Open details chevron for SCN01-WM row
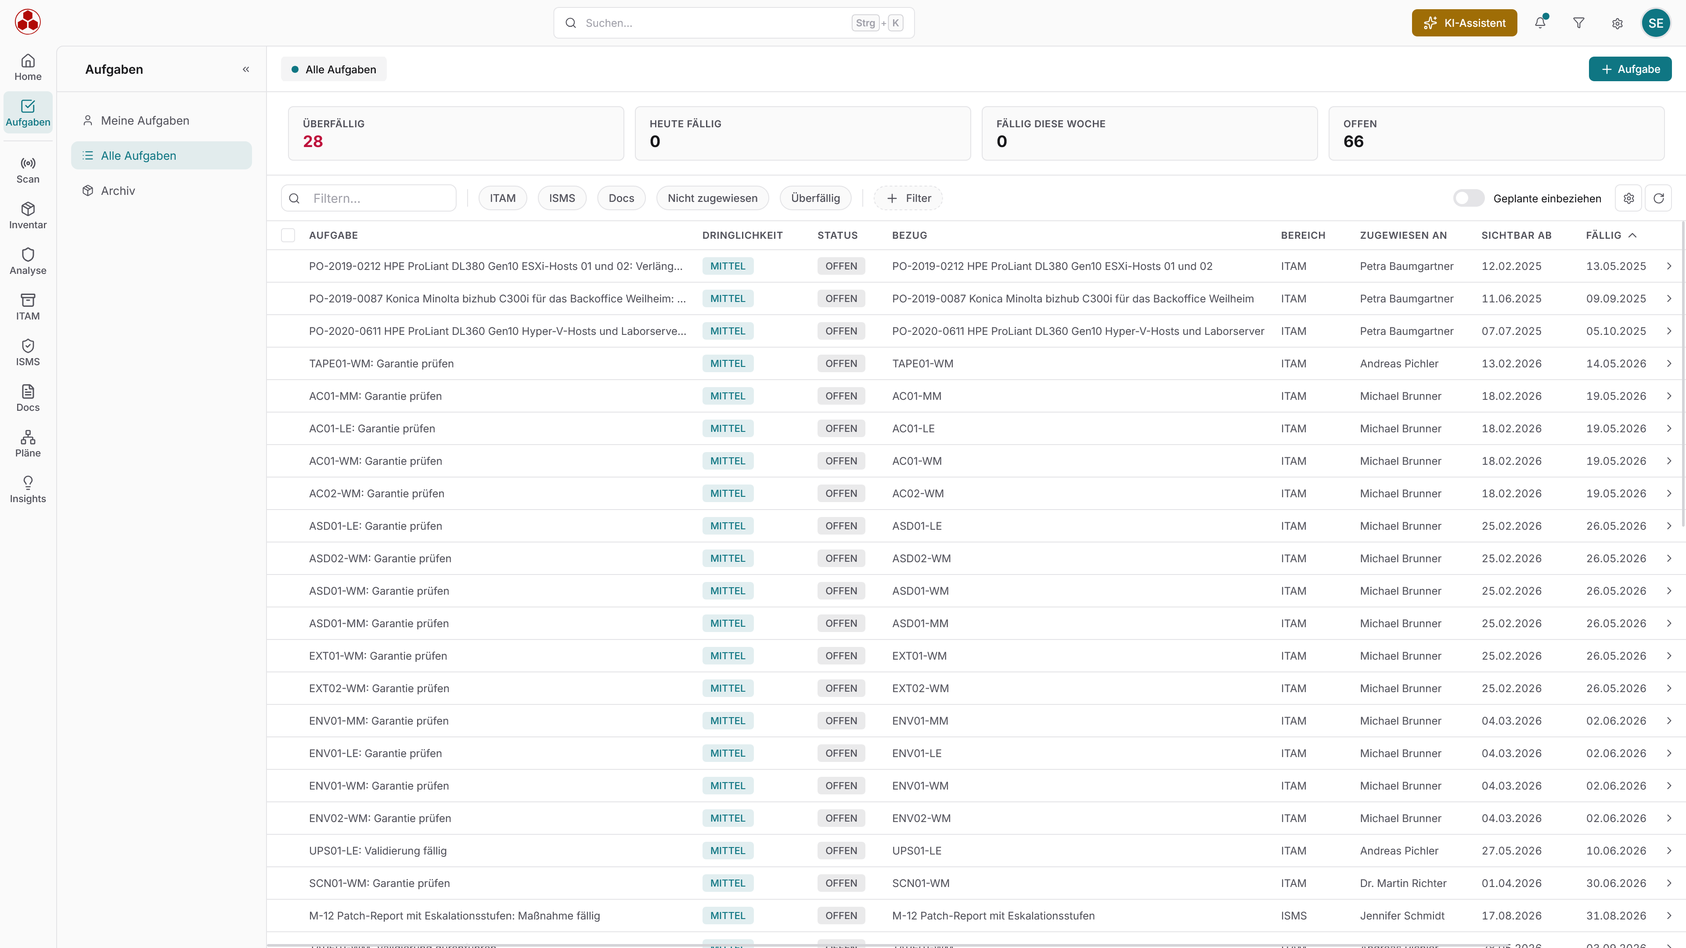1686x948 pixels. pos(1669,883)
